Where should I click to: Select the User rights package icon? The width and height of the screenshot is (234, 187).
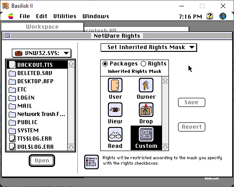[115, 85]
